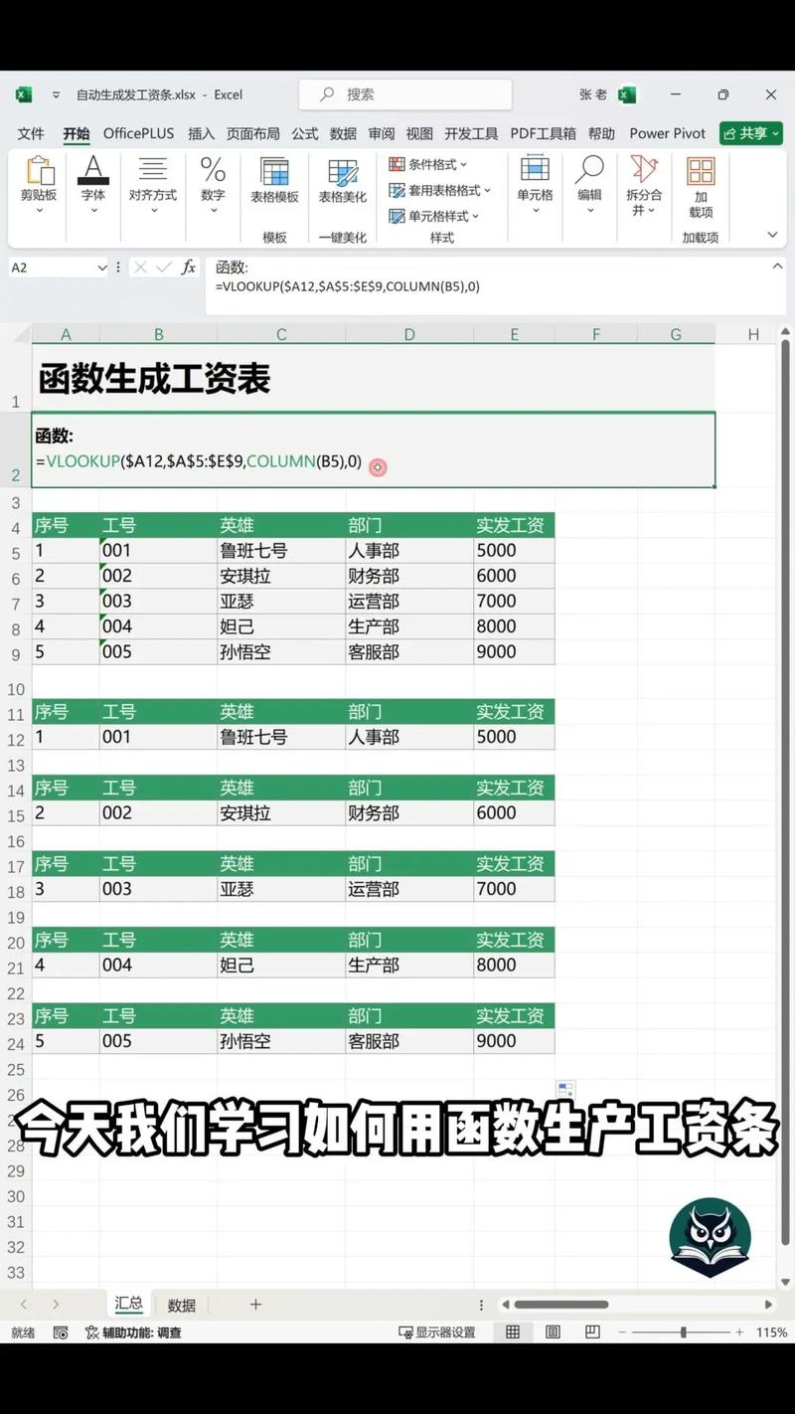Click the 单元格样式 cell styles icon
Viewport: 795px width, 1414px height.
pyautogui.click(x=437, y=216)
